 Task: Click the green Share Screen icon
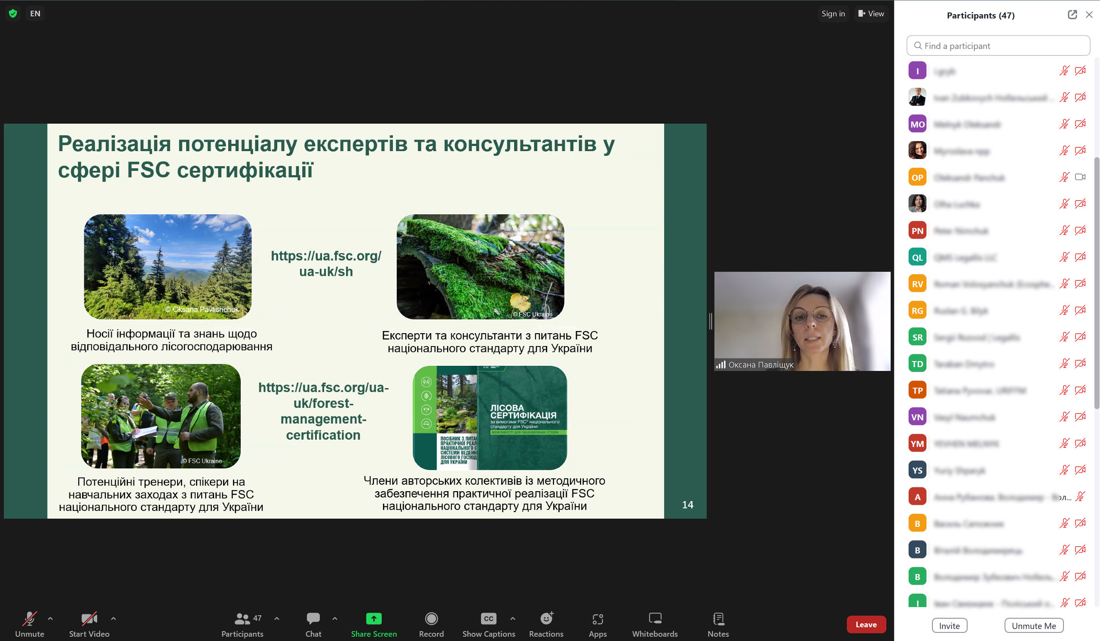click(x=374, y=618)
